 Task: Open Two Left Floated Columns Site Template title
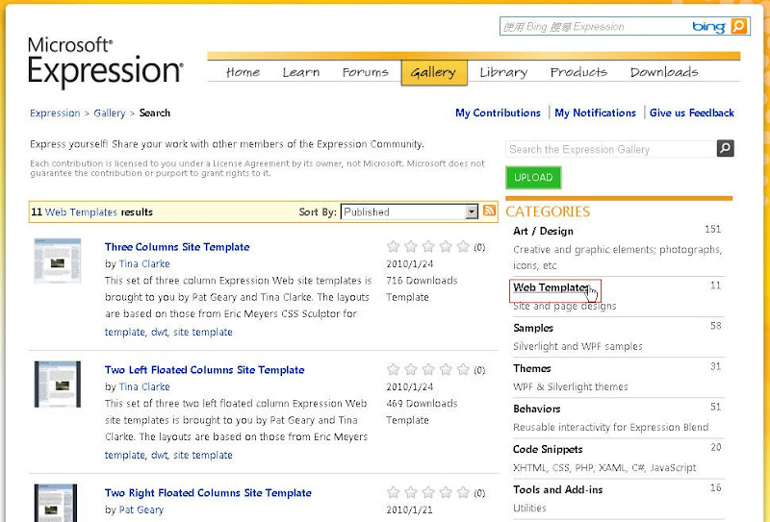(204, 370)
